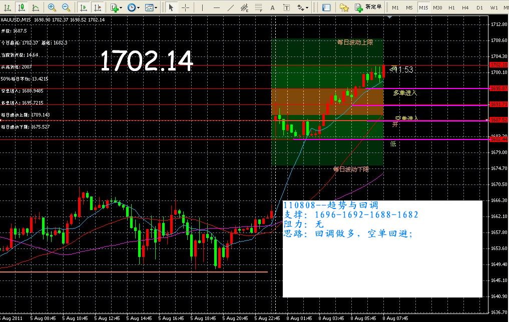509x322 pixels.
Task: Switch to line chart mode
Action: coord(36,7)
